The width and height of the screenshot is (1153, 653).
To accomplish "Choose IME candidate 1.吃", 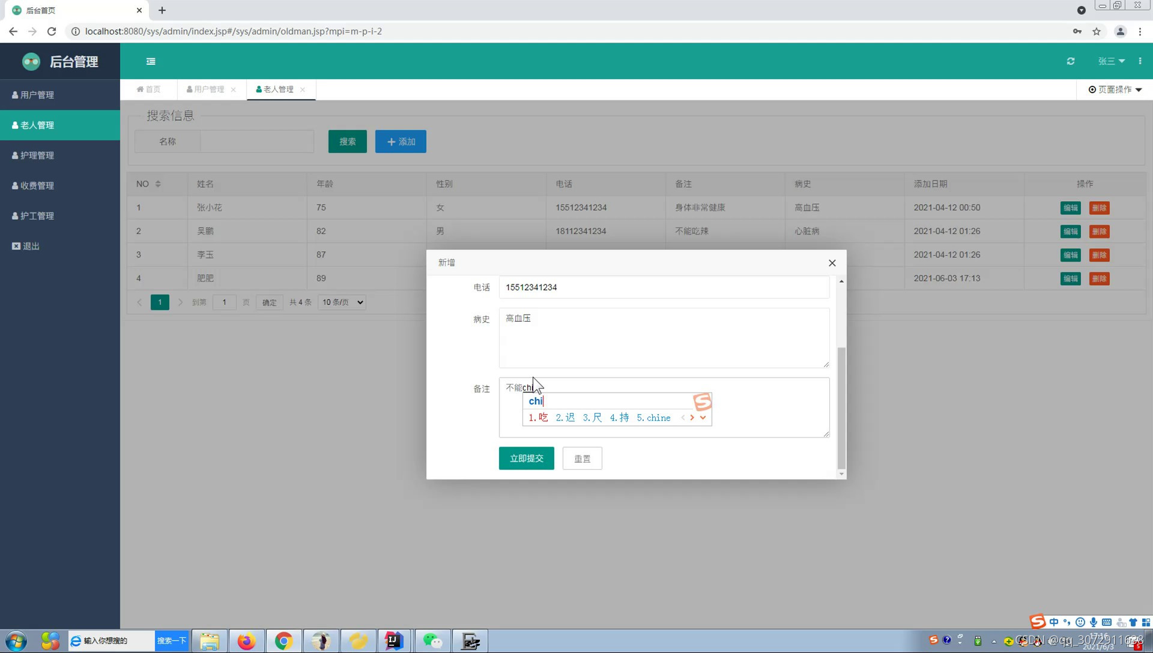I will click(x=538, y=418).
